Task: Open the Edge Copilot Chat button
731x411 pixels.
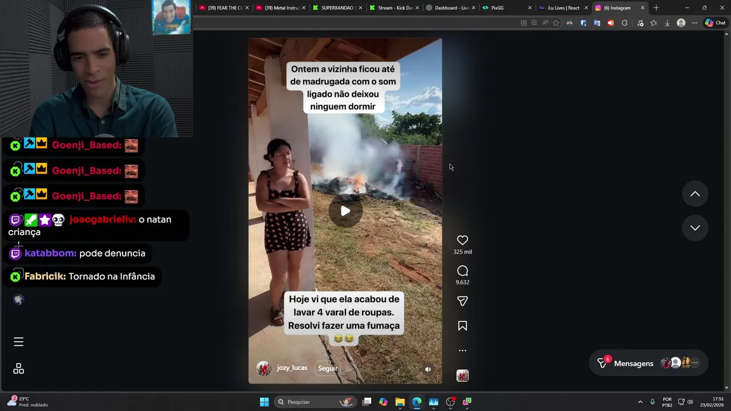Action: click(x=716, y=23)
